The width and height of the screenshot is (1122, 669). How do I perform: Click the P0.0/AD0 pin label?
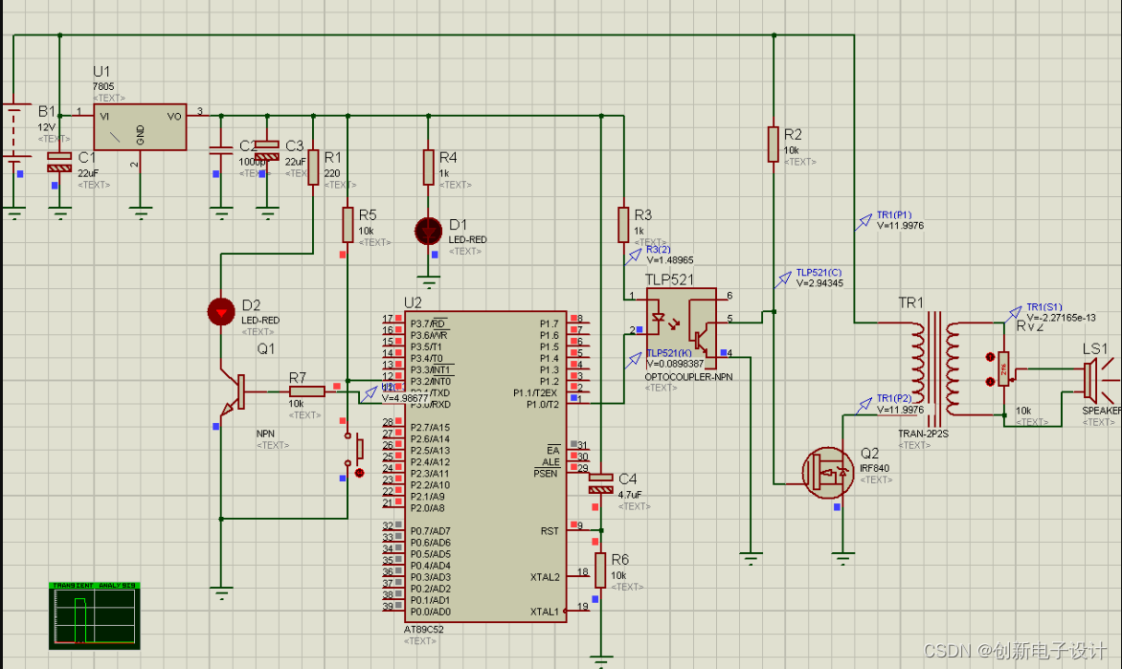coord(430,612)
